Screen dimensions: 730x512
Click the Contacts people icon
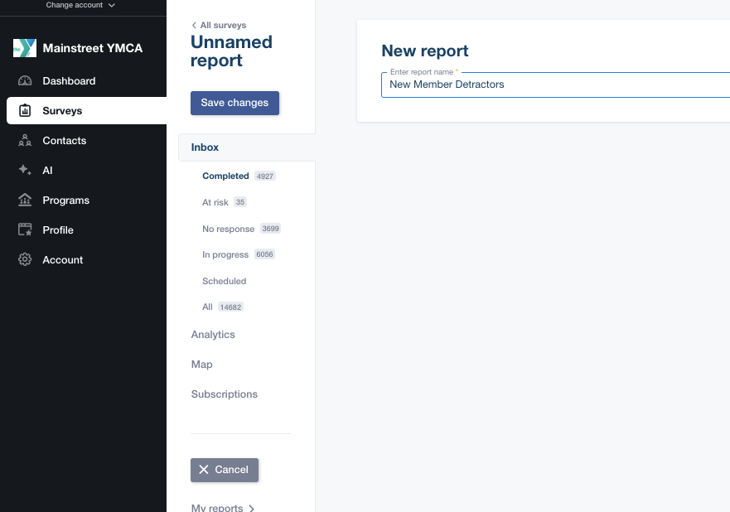coord(25,141)
